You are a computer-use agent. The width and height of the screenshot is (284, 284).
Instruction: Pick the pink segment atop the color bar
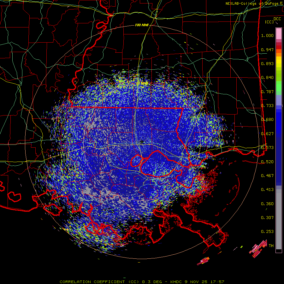[x=279, y=34]
